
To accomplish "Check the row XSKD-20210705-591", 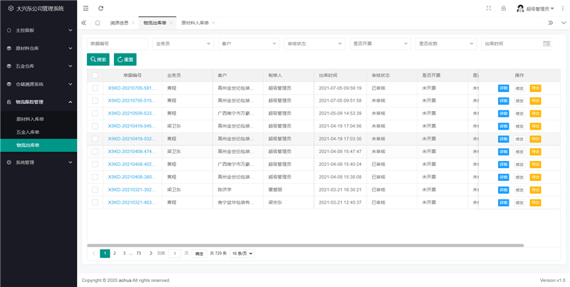I will tap(95, 88).
